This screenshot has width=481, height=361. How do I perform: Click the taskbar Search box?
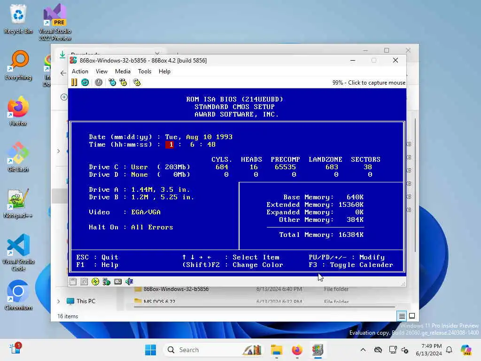click(x=214, y=350)
